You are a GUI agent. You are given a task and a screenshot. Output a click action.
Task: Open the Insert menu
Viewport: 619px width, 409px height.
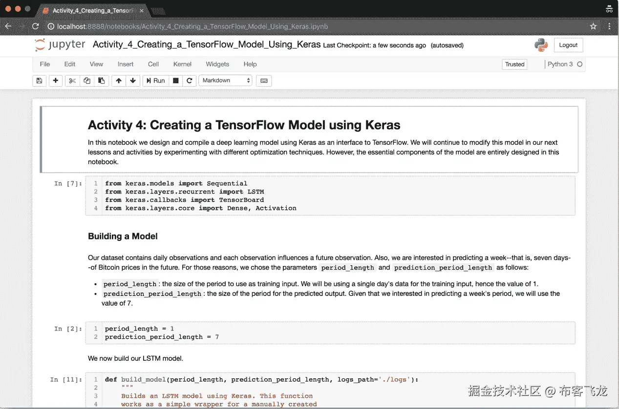click(x=126, y=64)
